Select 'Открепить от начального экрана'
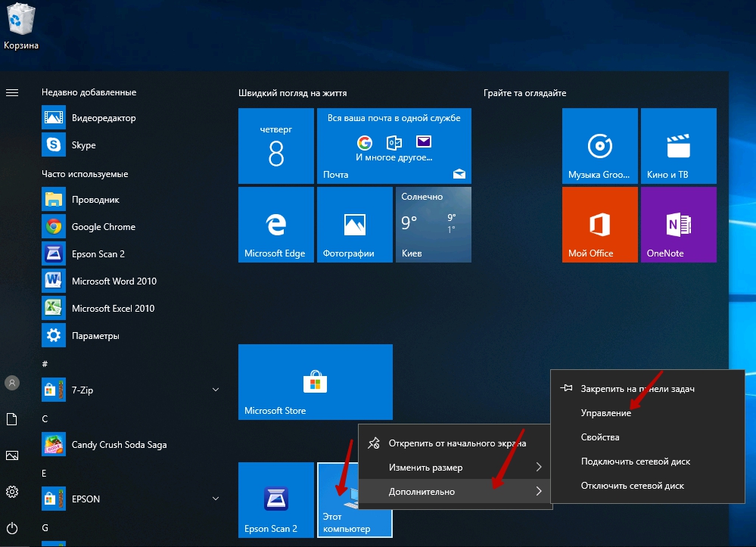The height and width of the screenshot is (547, 756). [457, 443]
